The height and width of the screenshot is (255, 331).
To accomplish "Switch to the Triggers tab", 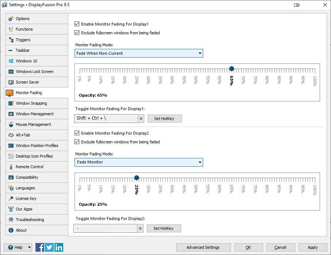I will point(23,40).
